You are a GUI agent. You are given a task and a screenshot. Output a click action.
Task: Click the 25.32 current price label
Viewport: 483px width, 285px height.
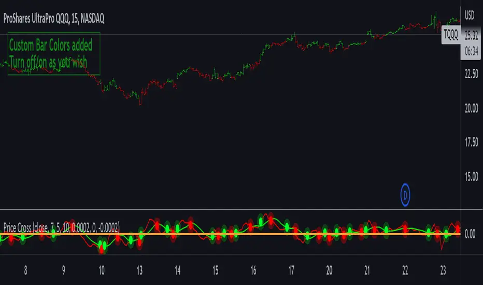(471, 35)
